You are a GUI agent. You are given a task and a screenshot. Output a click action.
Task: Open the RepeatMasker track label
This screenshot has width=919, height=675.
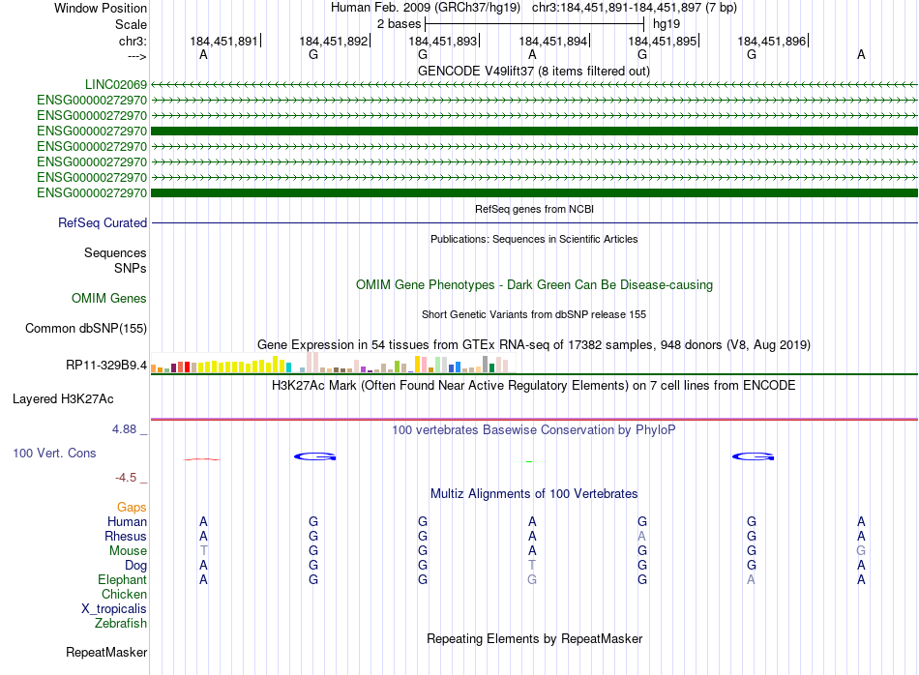(106, 652)
